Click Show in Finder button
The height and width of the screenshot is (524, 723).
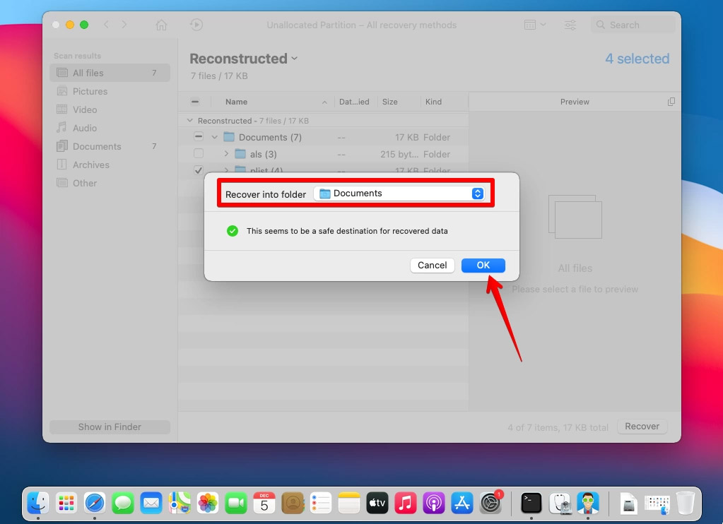[x=110, y=427]
